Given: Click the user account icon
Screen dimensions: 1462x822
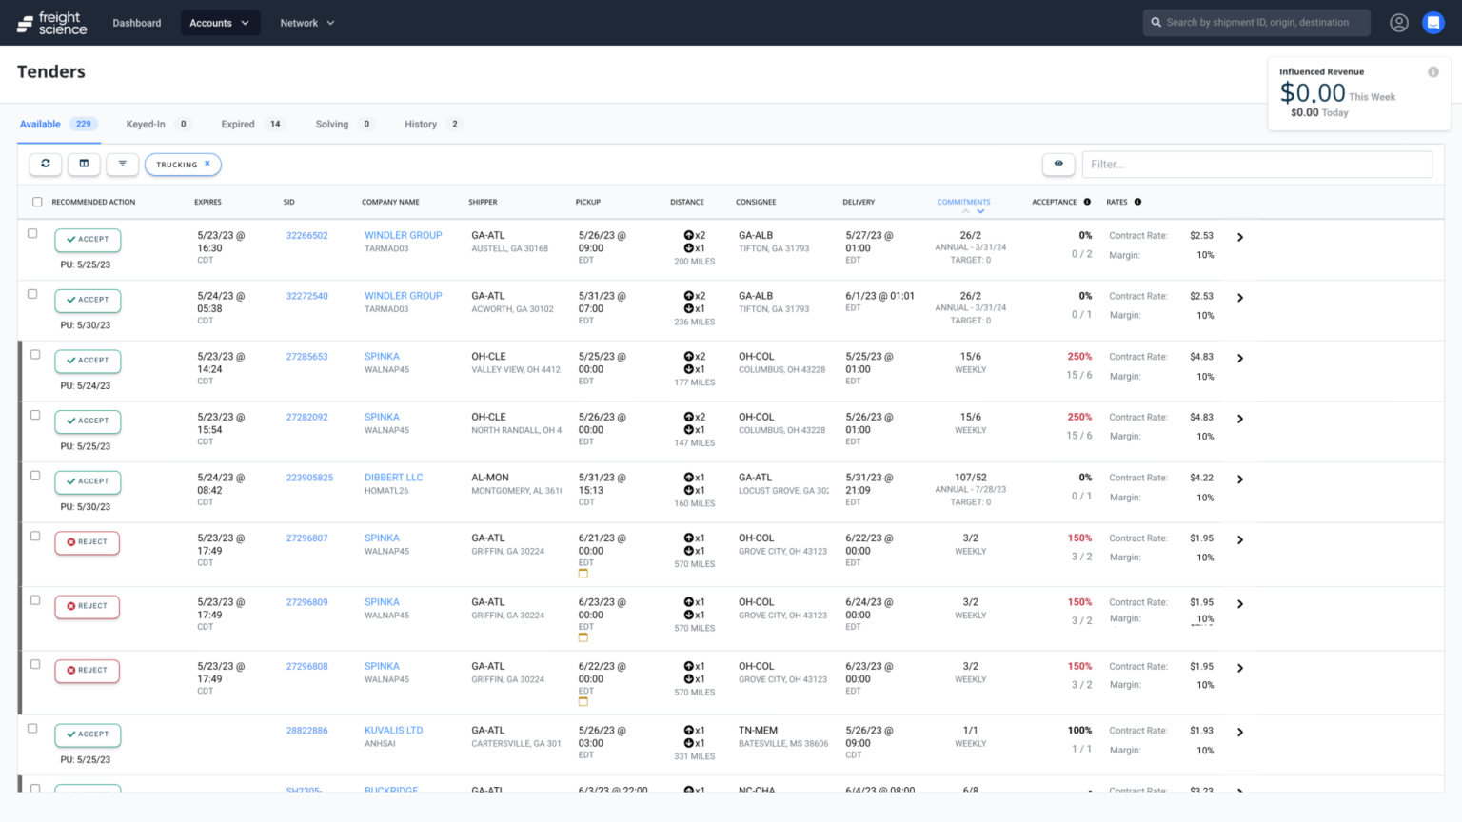Looking at the screenshot, I should pos(1399,22).
